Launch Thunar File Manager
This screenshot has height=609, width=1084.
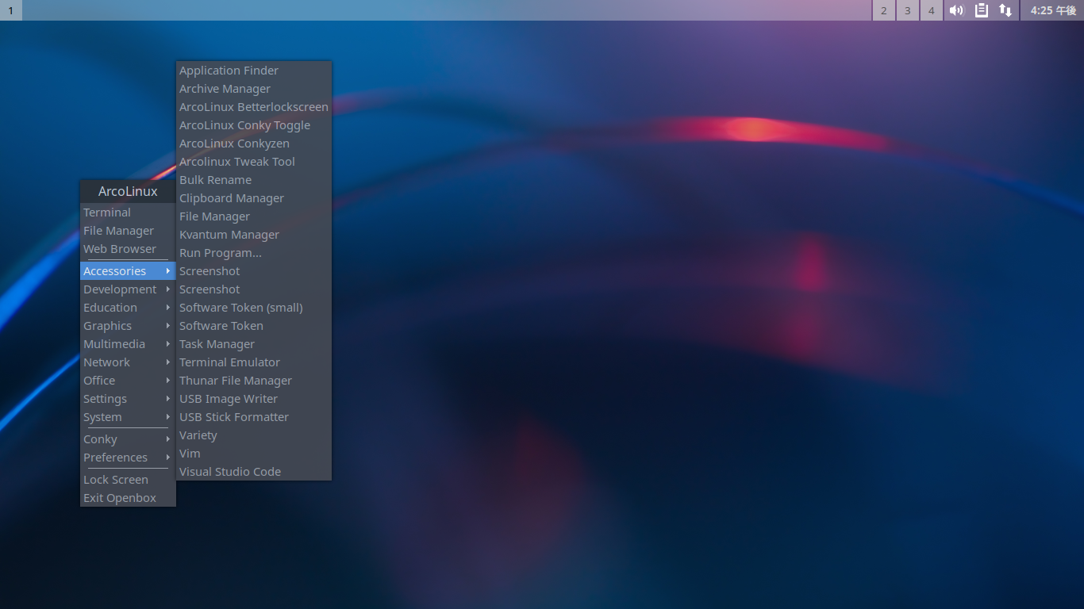pyautogui.click(x=253, y=381)
